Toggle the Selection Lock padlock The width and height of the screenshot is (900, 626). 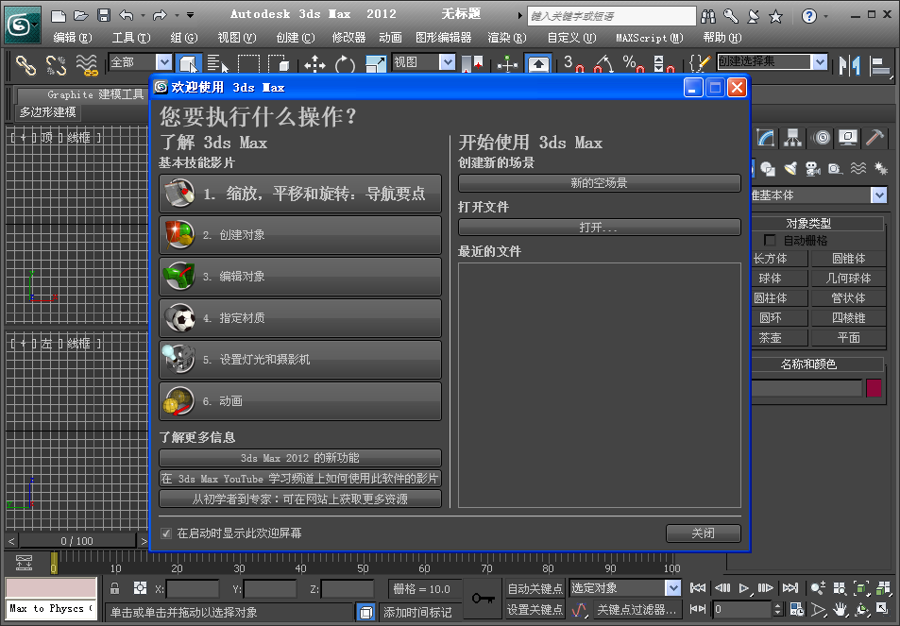tap(115, 588)
